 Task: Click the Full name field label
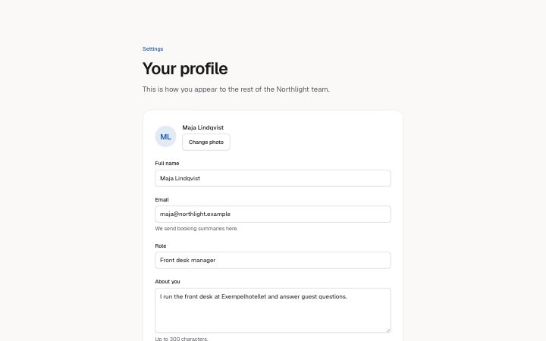(x=167, y=163)
